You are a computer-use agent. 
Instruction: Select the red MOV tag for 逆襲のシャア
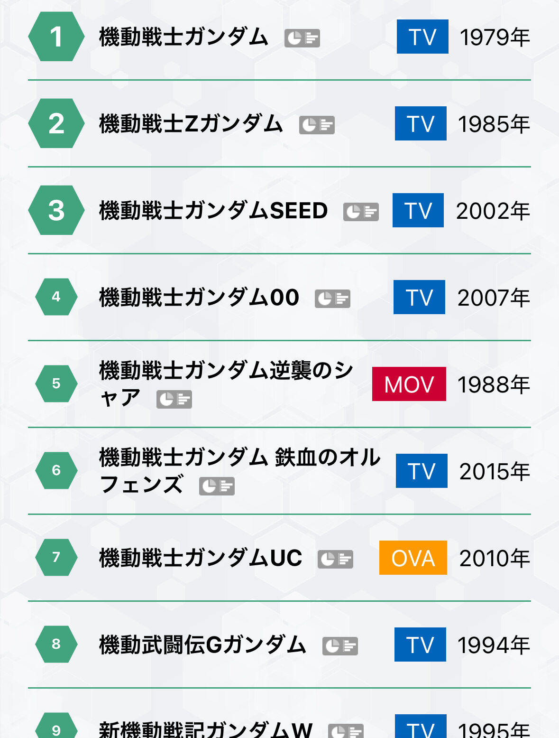coord(409,384)
